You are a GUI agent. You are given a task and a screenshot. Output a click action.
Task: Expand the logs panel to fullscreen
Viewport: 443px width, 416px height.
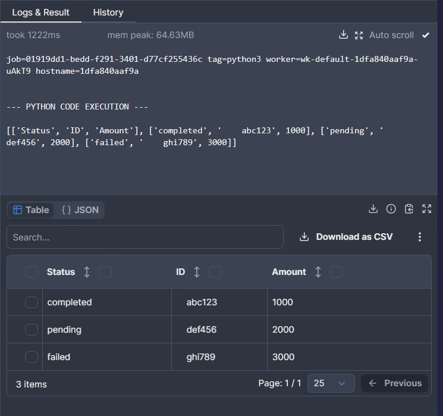(359, 35)
